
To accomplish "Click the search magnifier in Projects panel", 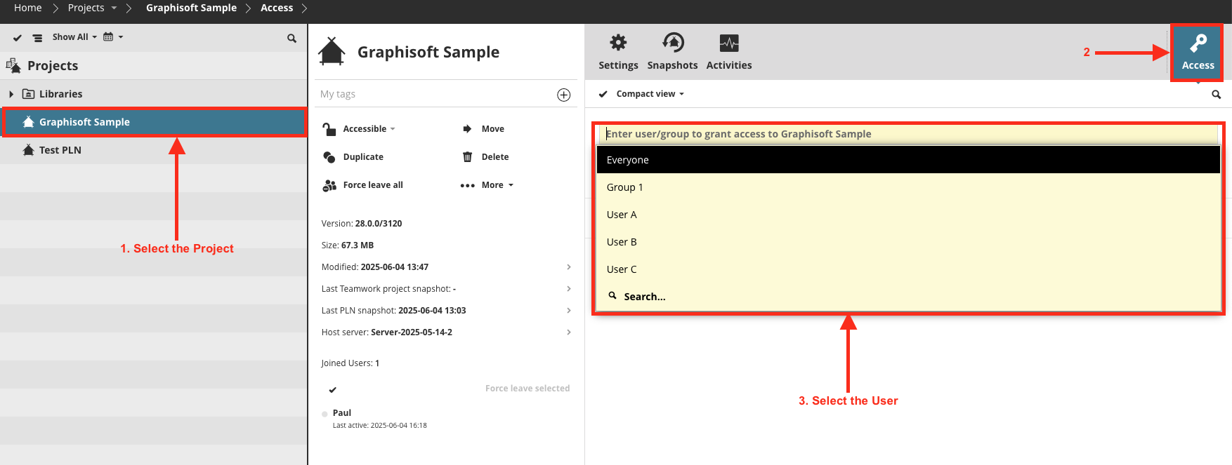I will point(291,38).
